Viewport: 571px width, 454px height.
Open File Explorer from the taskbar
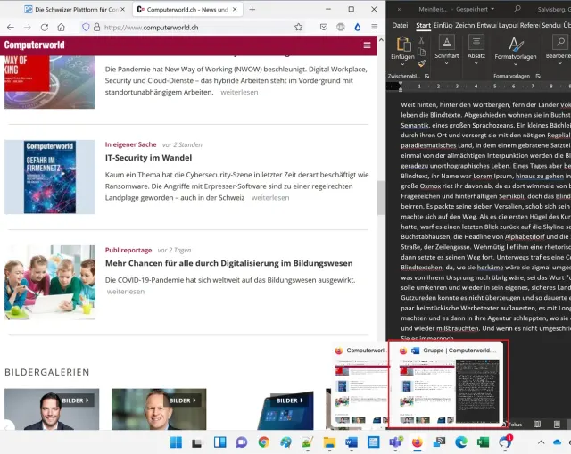[329, 442]
